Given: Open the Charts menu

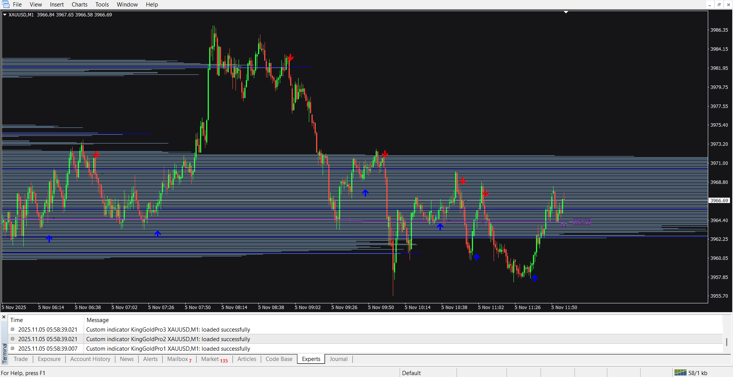Looking at the screenshot, I should pos(79,5).
